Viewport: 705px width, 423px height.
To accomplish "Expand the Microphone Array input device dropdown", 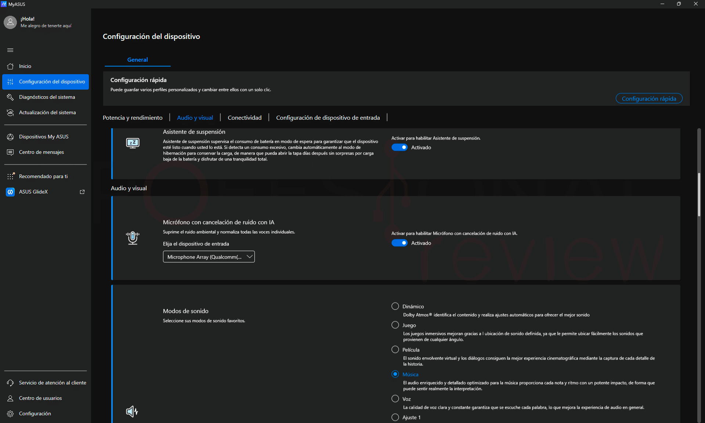I will click(209, 257).
